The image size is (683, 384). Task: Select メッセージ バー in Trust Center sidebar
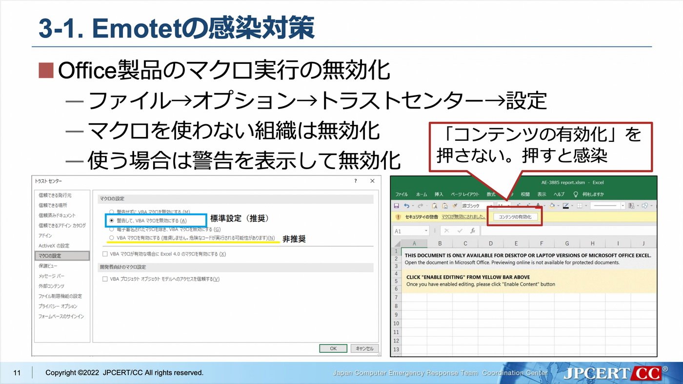pyautogui.click(x=51, y=276)
